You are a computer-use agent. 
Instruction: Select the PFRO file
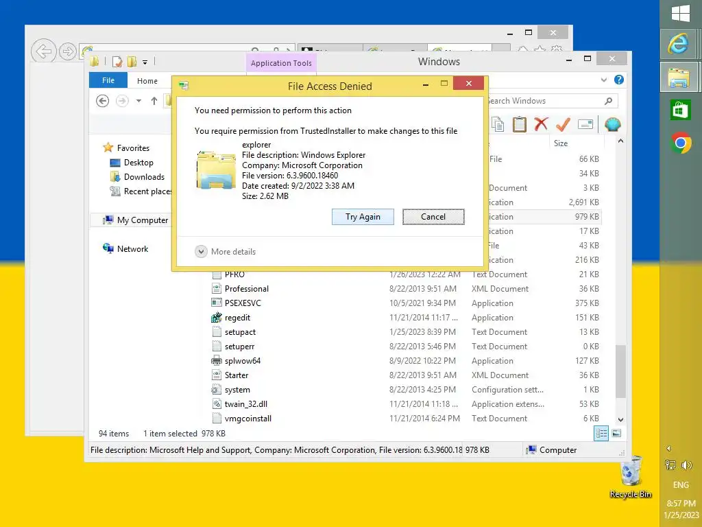234,274
